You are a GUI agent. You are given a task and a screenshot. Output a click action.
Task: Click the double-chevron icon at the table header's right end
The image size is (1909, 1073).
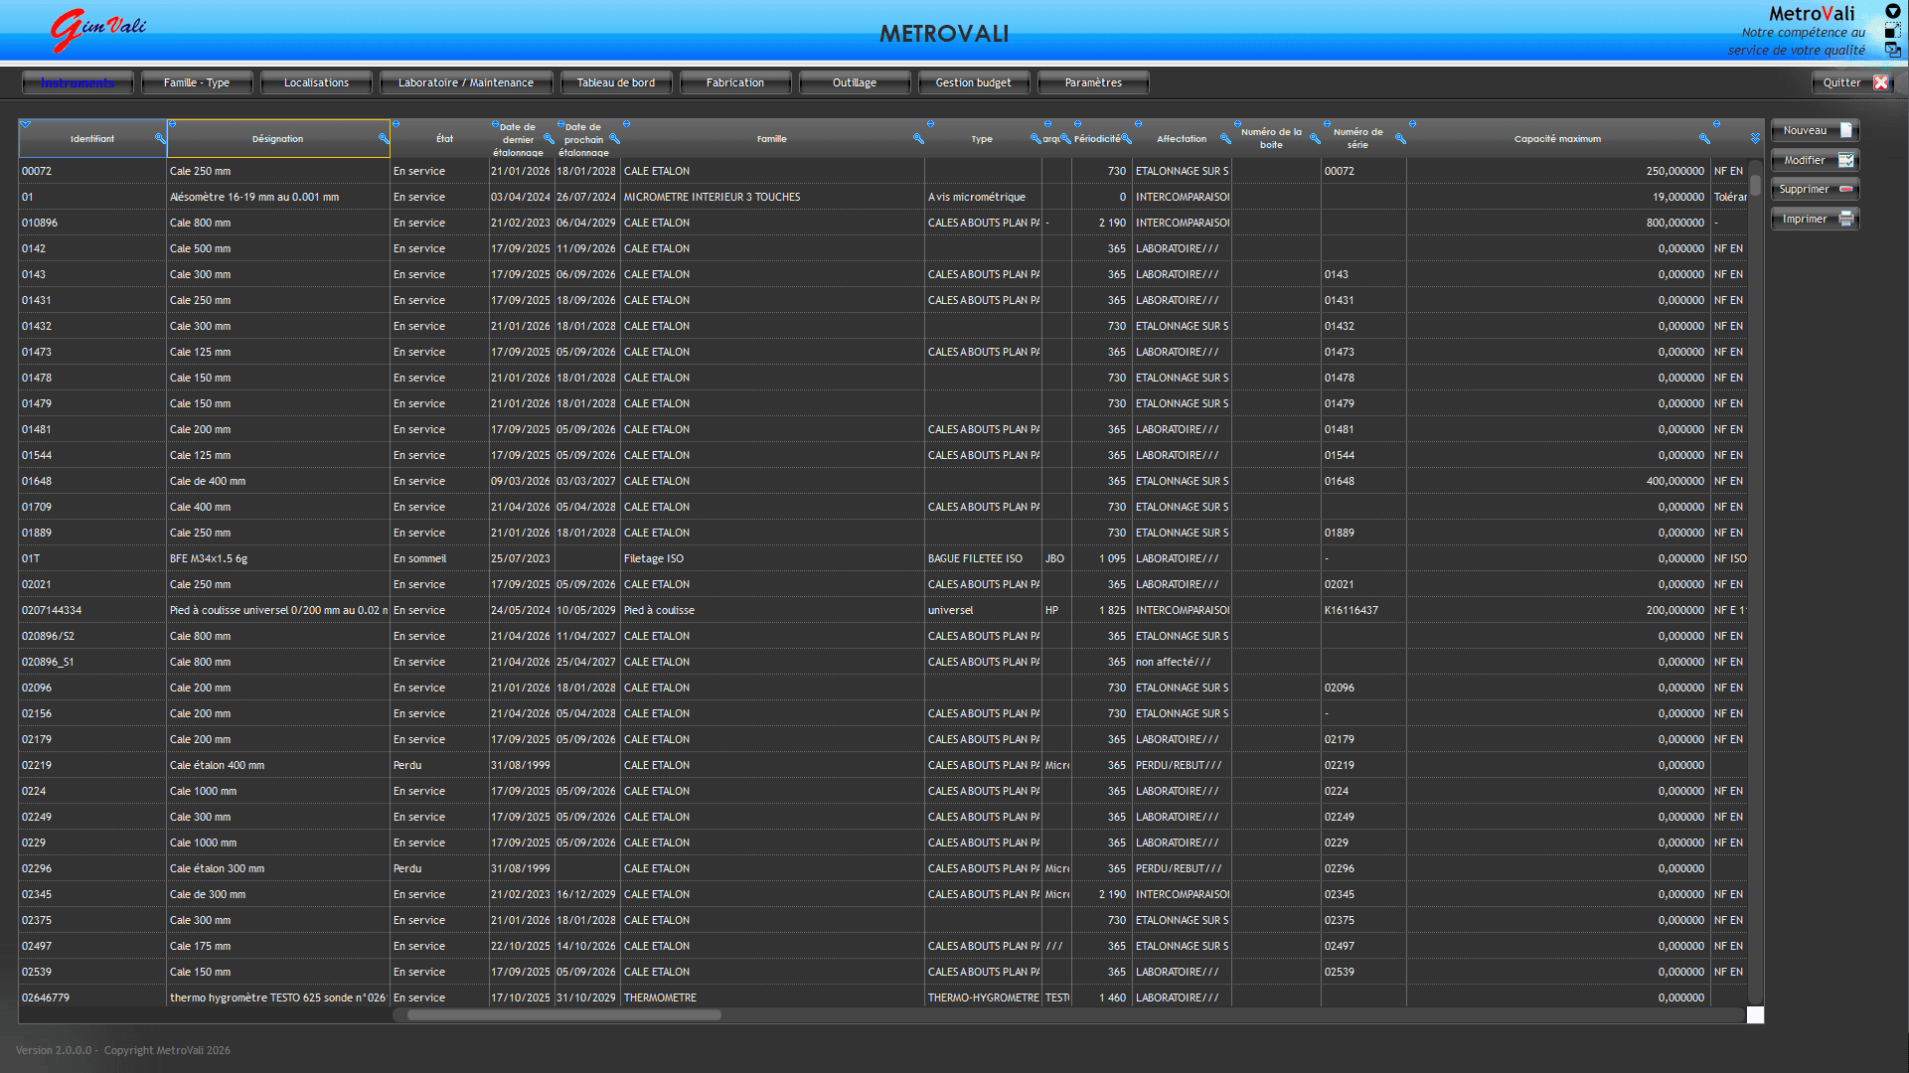(1755, 139)
